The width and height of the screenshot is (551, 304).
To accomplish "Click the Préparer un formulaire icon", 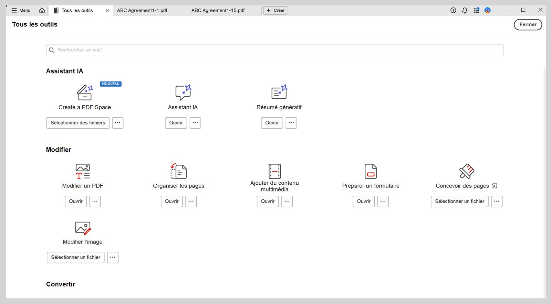I will pos(371,171).
